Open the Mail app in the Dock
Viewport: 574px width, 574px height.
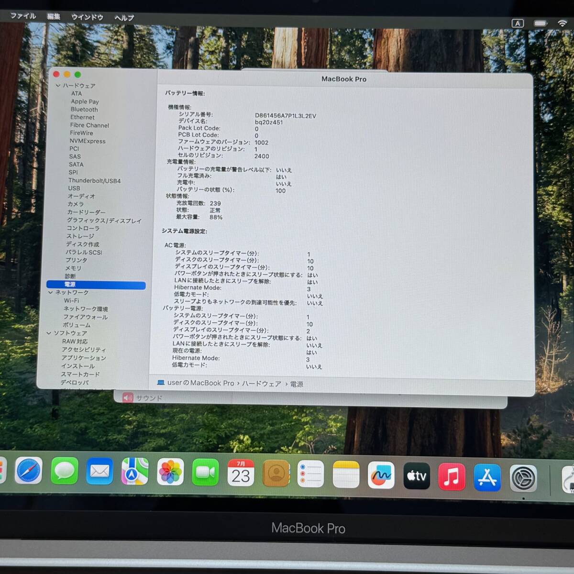tap(99, 472)
